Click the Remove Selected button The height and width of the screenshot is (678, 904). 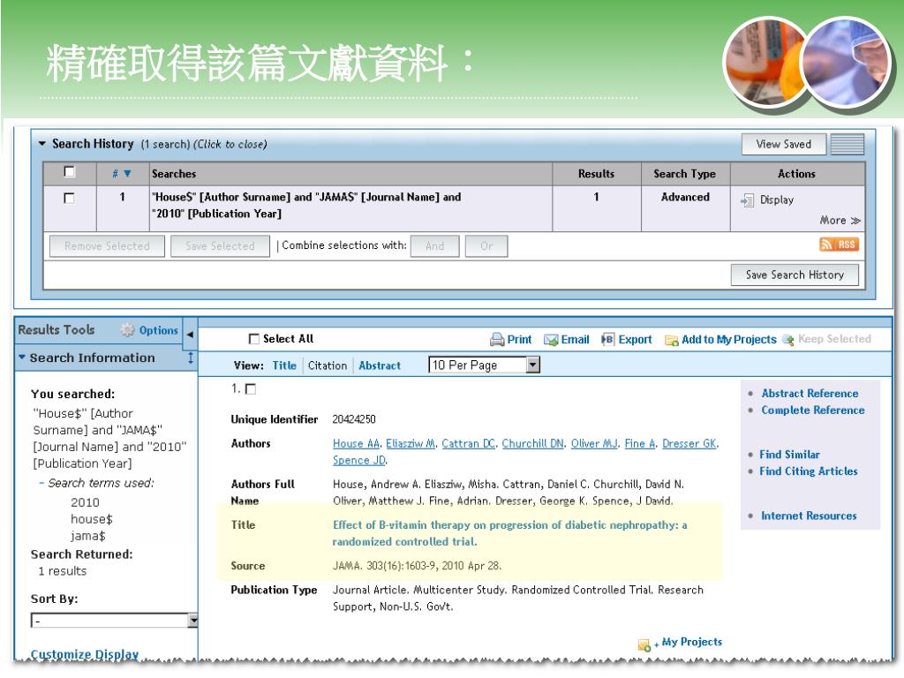(107, 246)
